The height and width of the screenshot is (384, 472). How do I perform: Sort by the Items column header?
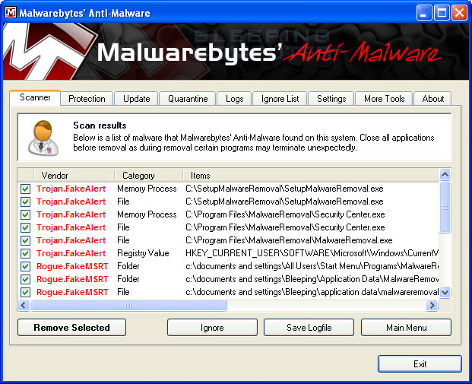[312, 176]
